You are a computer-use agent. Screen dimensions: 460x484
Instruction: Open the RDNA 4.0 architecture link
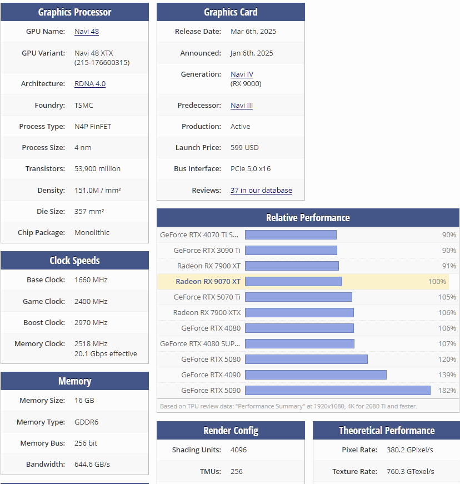coord(90,84)
